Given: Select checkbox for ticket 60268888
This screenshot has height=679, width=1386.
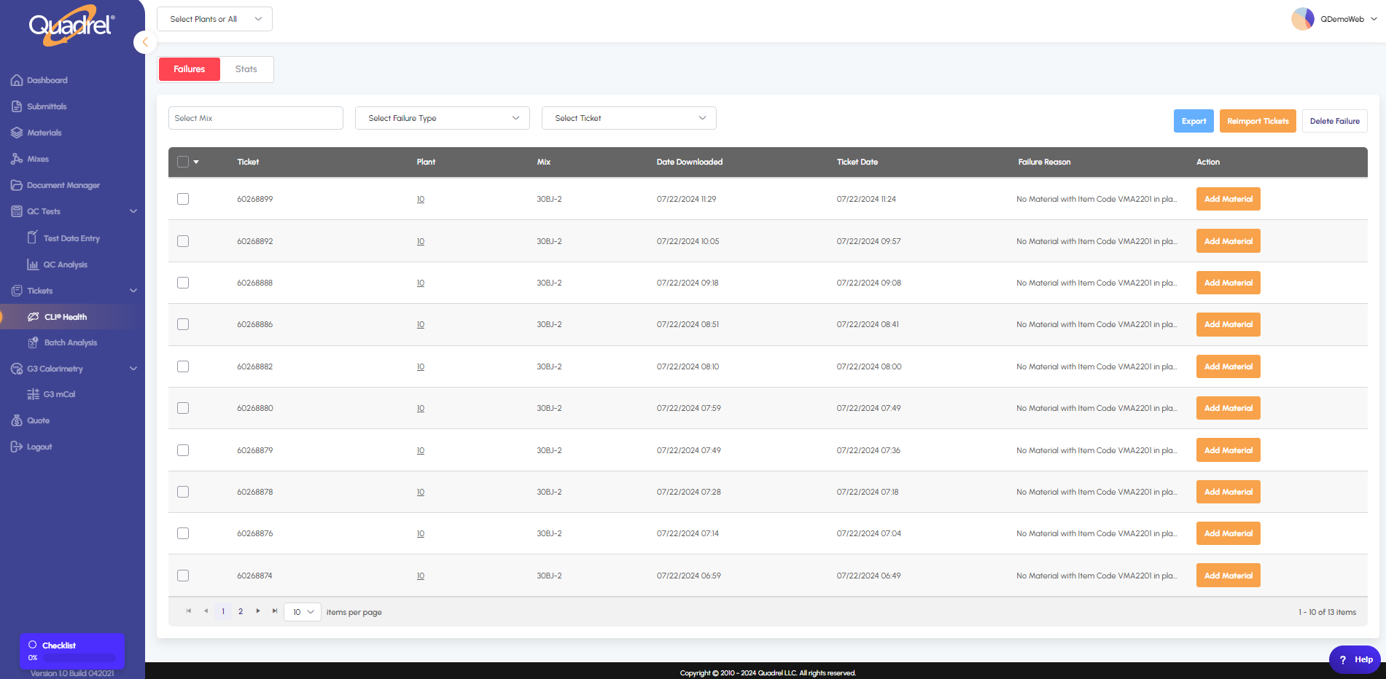Looking at the screenshot, I should [183, 283].
